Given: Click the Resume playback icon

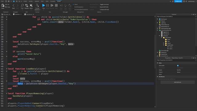Looking at the screenshot, I should click(x=52, y=6).
